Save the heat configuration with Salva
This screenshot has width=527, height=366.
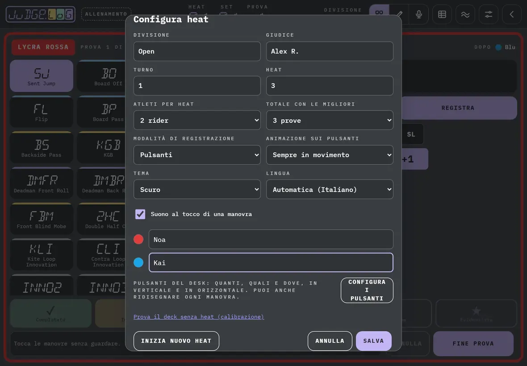point(373,341)
